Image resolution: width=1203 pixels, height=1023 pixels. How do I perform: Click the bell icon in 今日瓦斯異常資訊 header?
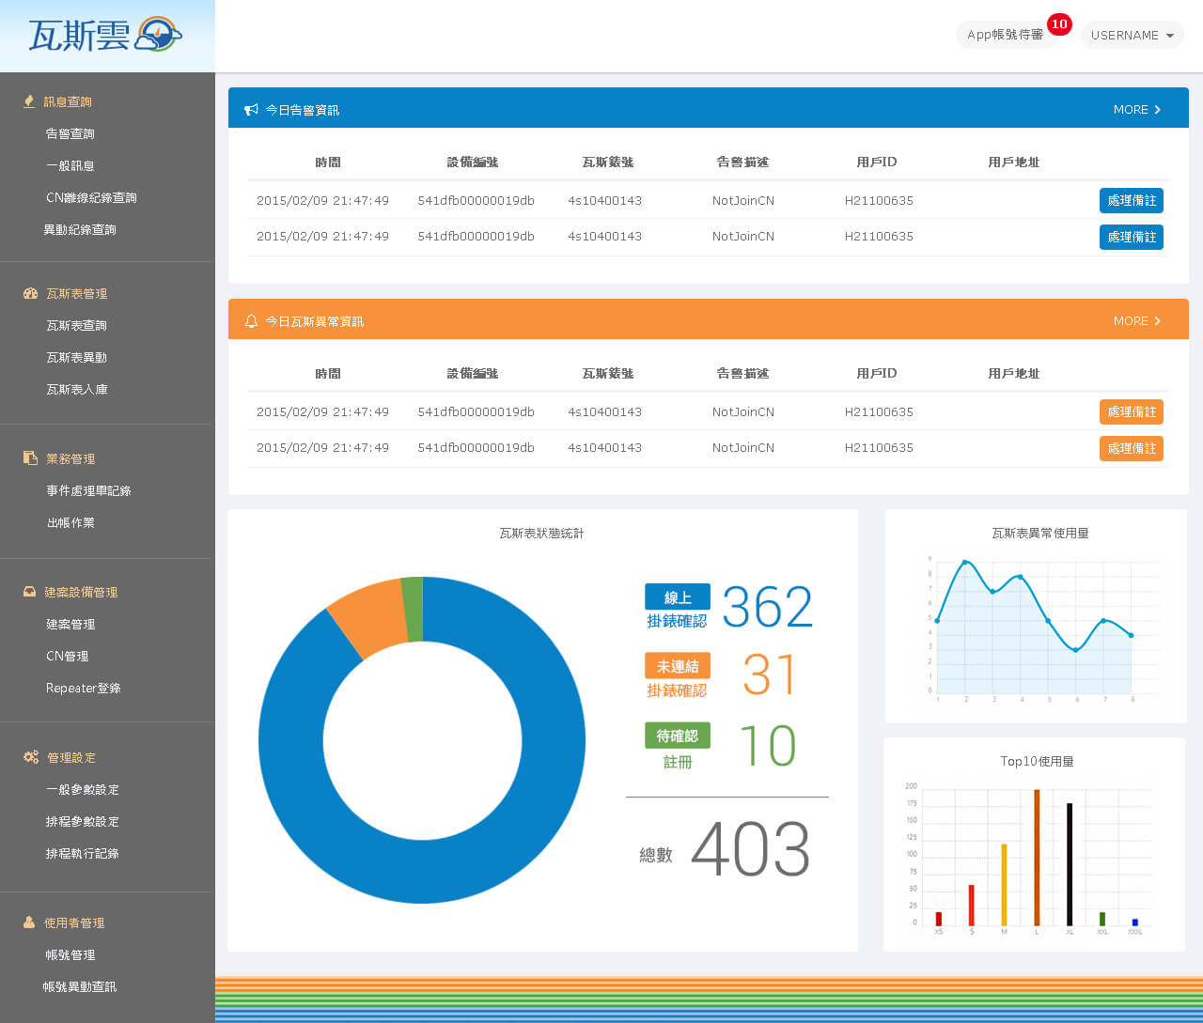251,321
